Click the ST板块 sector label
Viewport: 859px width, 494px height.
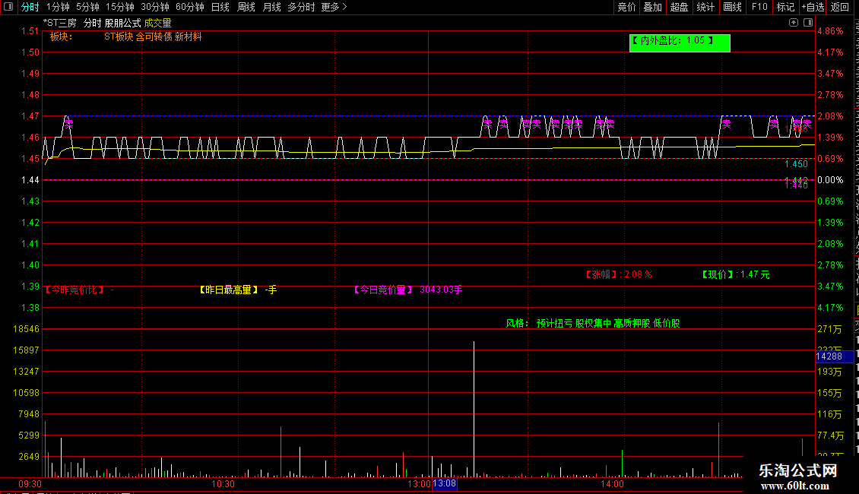click(x=119, y=36)
